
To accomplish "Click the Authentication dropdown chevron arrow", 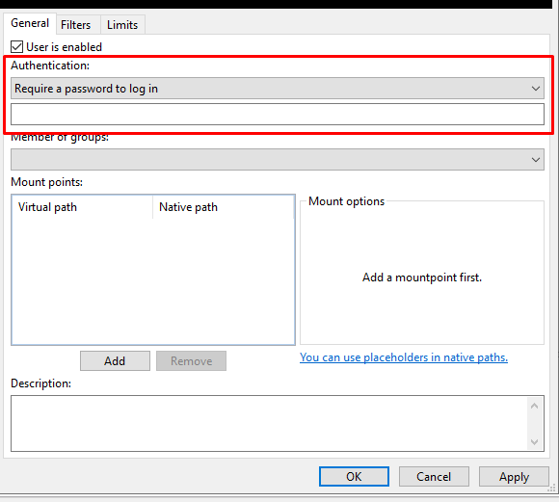I will tap(536, 89).
